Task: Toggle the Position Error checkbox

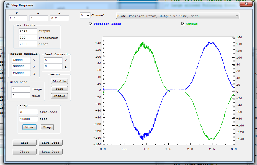Action: coord(91,24)
